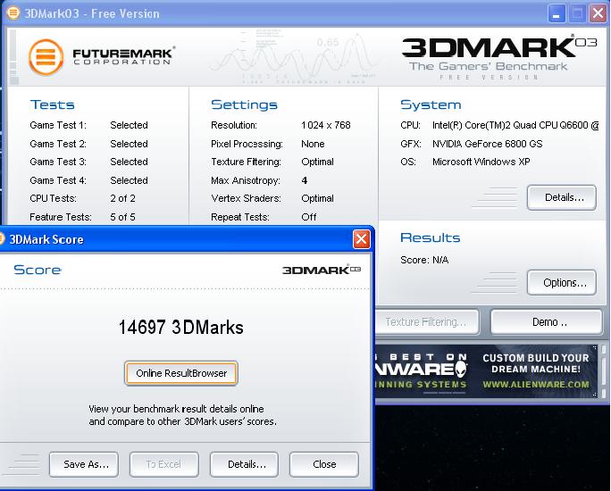The image size is (611, 491).
Task: Click the OS Microsoft Windows XP text
Action: [481, 162]
